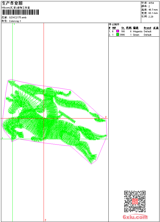Click the width value '60.1 mm'

153,13
